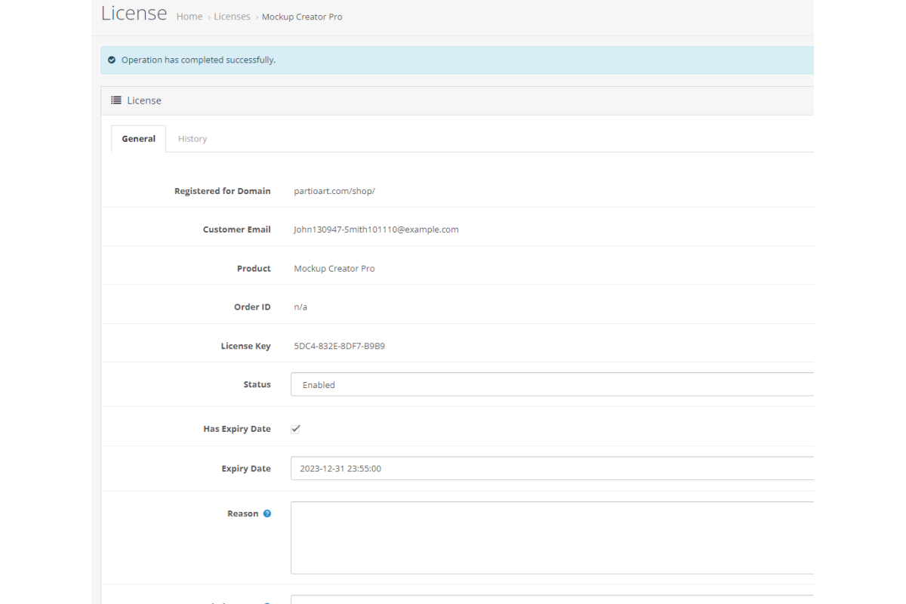Click the help icon next to Reason
The image size is (906, 604).
pos(267,513)
